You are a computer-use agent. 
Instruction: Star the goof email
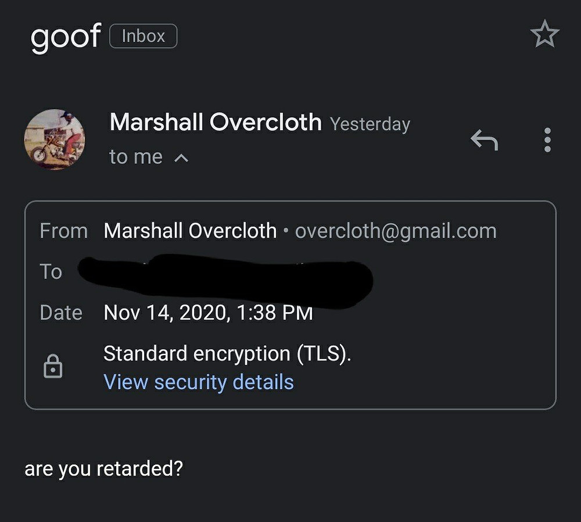coord(544,34)
